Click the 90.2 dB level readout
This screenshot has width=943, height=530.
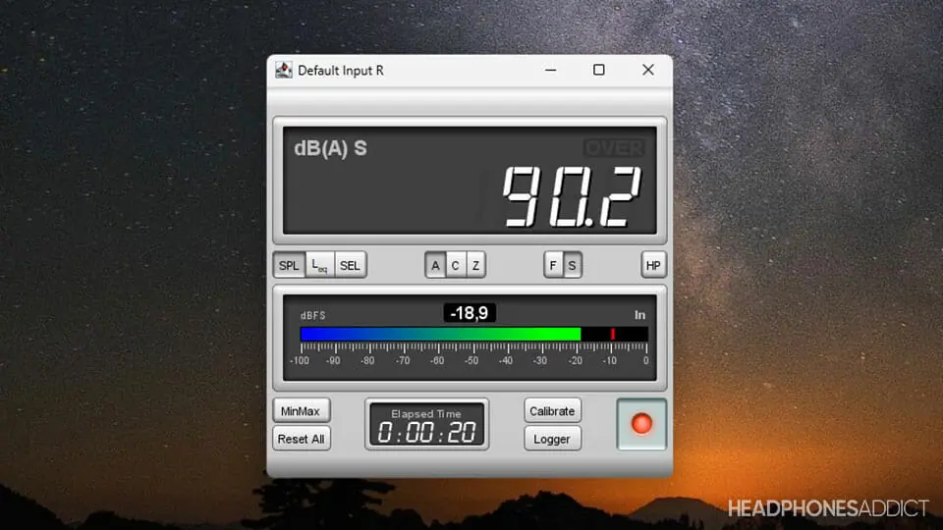(572, 196)
